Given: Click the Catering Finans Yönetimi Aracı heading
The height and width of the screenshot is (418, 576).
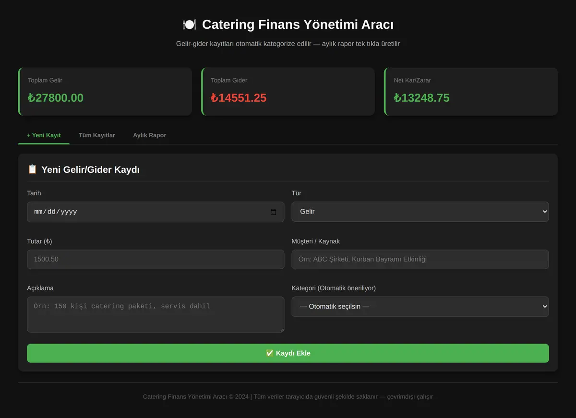Looking at the screenshot, I should point(298,24).
